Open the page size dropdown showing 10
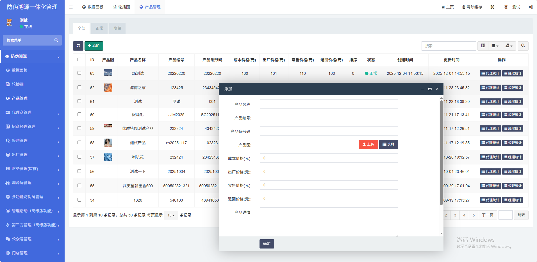Image resolution: width=537 pixels, height=262 pixels. tap(171, 215)
